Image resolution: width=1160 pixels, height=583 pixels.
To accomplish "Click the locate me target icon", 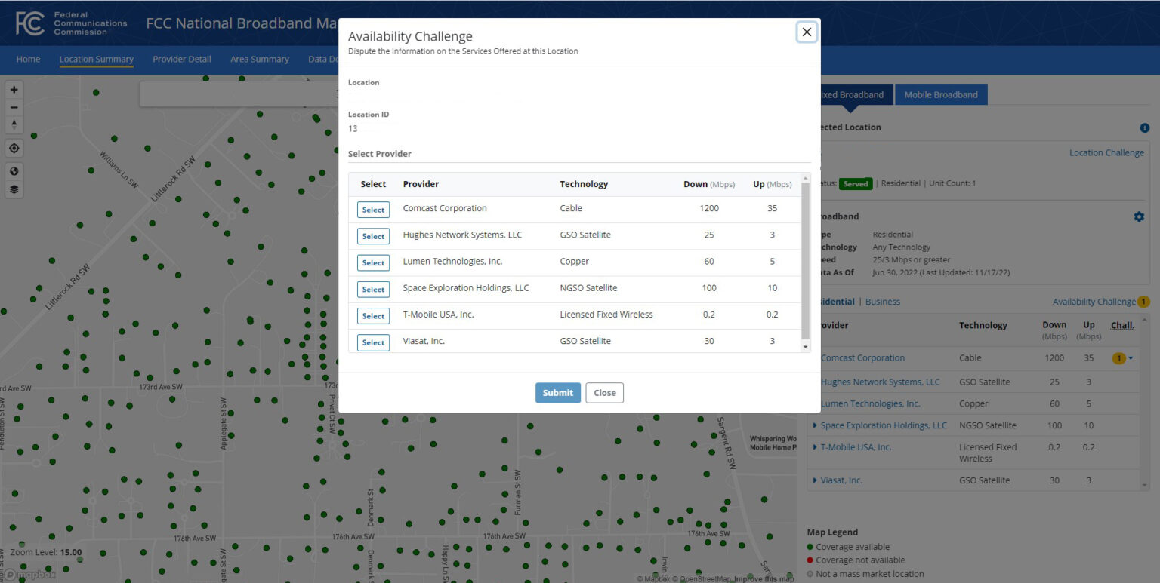I will [14, 149].
